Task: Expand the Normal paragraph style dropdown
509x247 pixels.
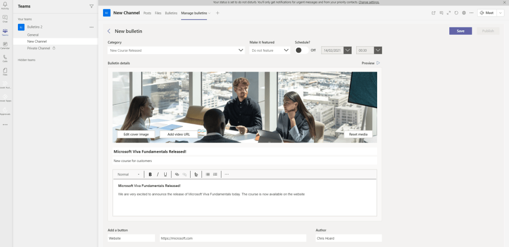Action: click(x=128, y=174)
